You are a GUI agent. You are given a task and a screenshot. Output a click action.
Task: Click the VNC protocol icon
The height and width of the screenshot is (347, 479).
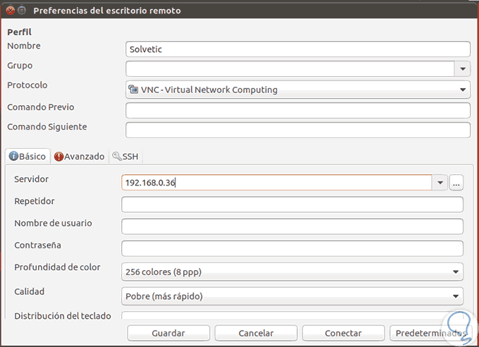pyautogui.click(x=133, y=90)
